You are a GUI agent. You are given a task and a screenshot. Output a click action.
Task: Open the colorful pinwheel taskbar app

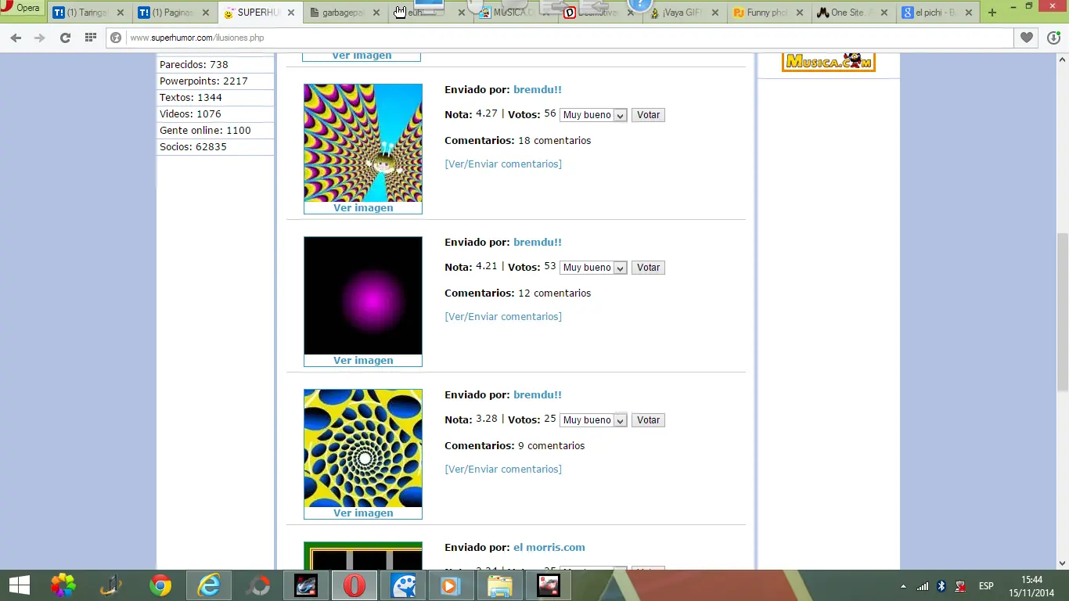tap(63, 585)
